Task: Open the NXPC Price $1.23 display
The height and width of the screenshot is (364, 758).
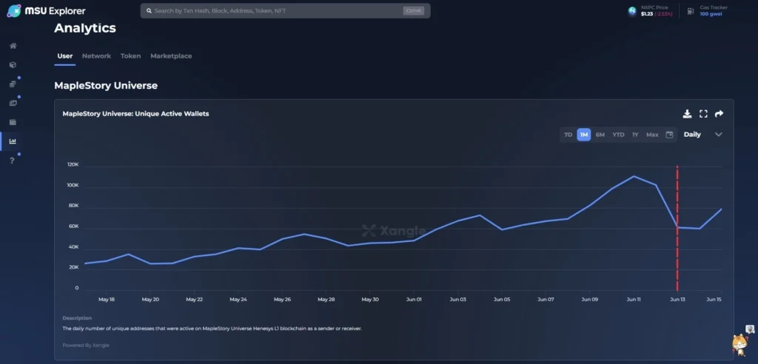Action: (656, 11)
